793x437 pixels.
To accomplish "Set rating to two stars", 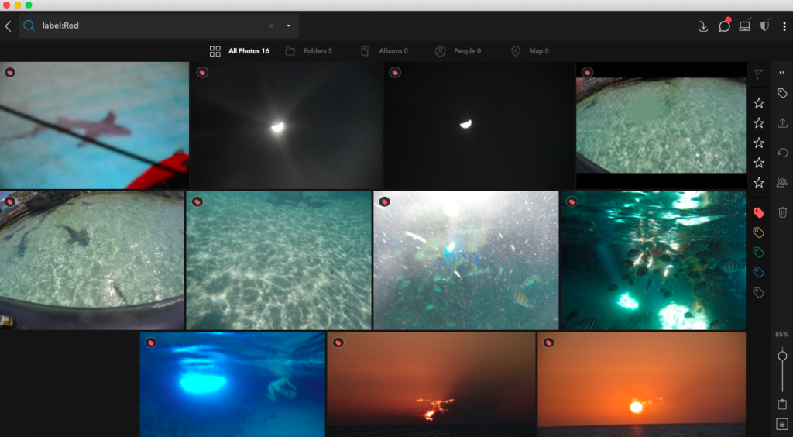I will coord(759,123).
